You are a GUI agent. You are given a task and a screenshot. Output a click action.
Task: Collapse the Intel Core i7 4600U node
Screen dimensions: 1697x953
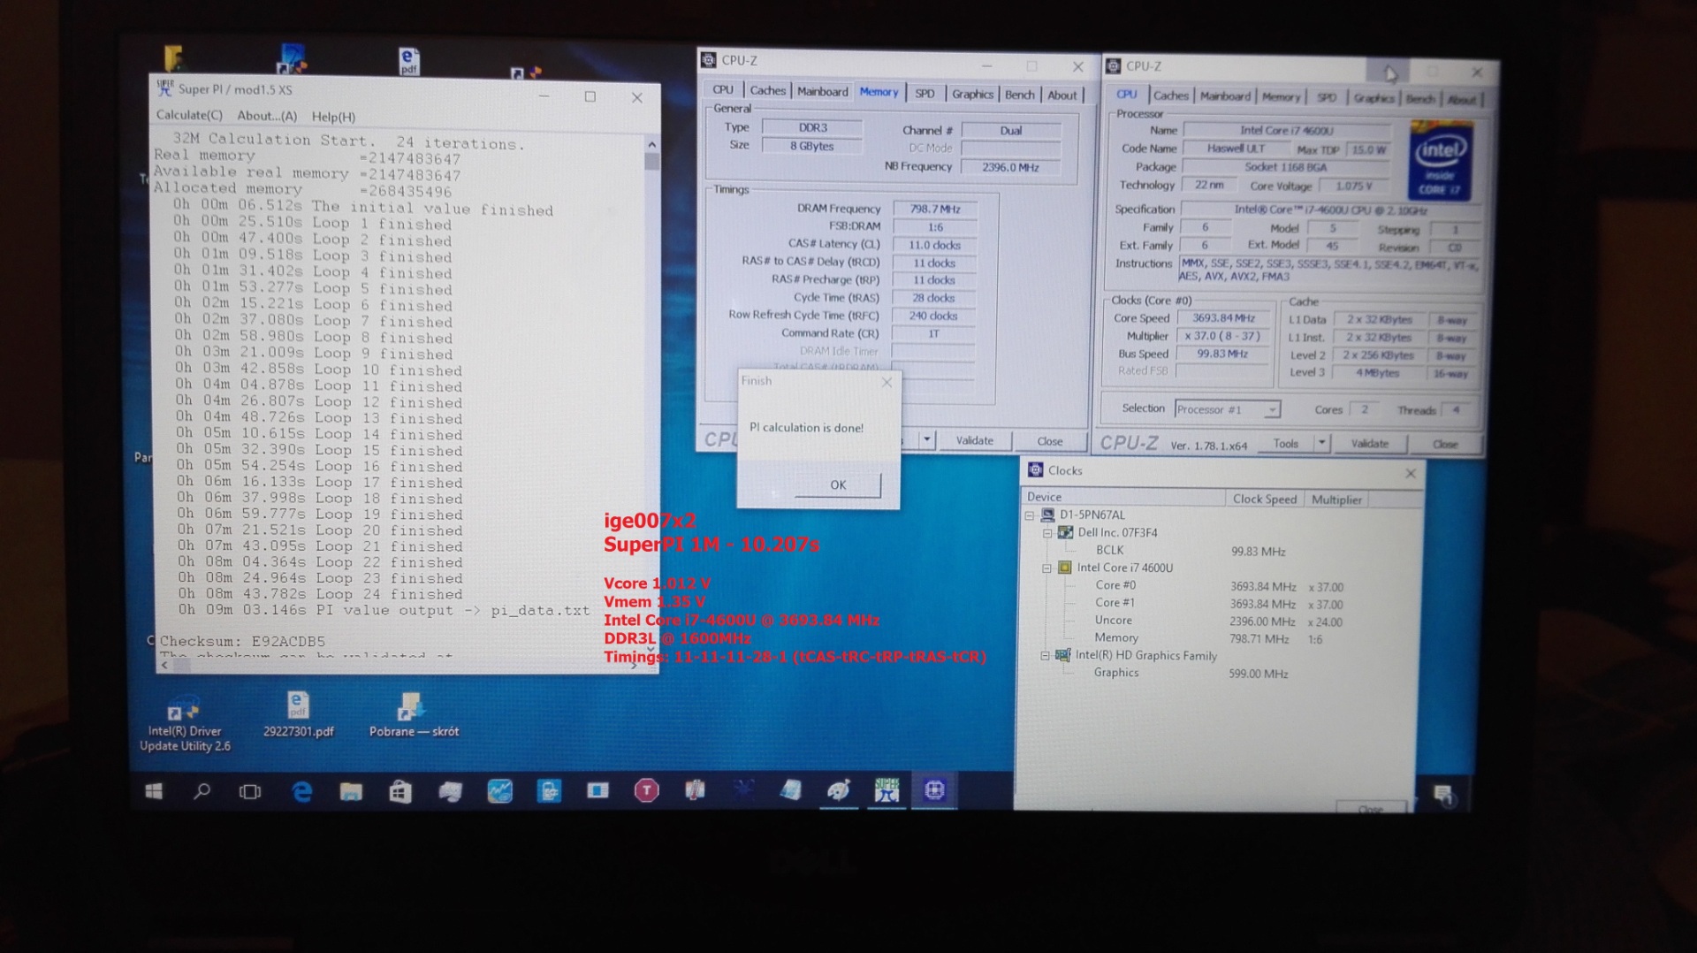[1047, 568]
